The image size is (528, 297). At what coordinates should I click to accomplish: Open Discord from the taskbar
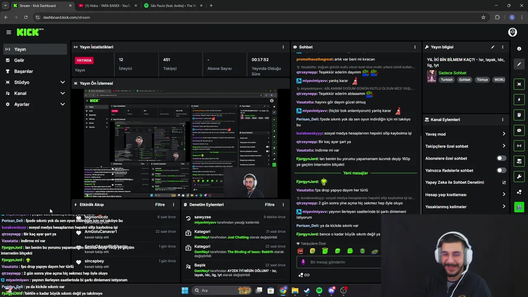coord(331,291)
